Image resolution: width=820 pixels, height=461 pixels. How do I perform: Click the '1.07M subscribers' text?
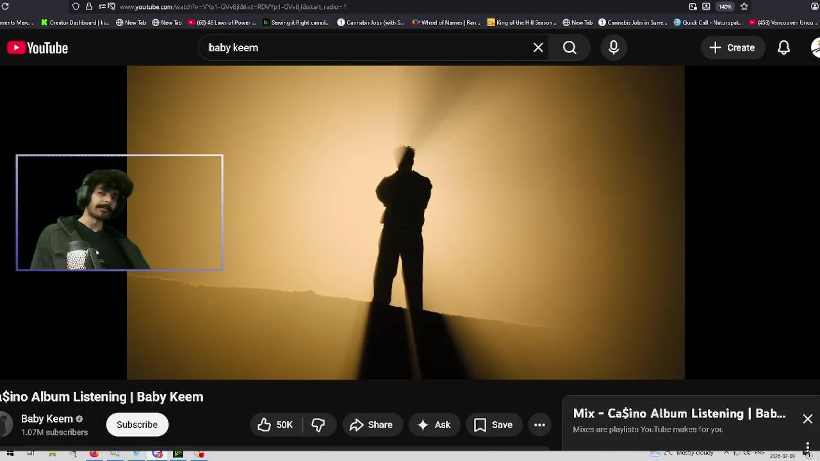click(54, 432)
